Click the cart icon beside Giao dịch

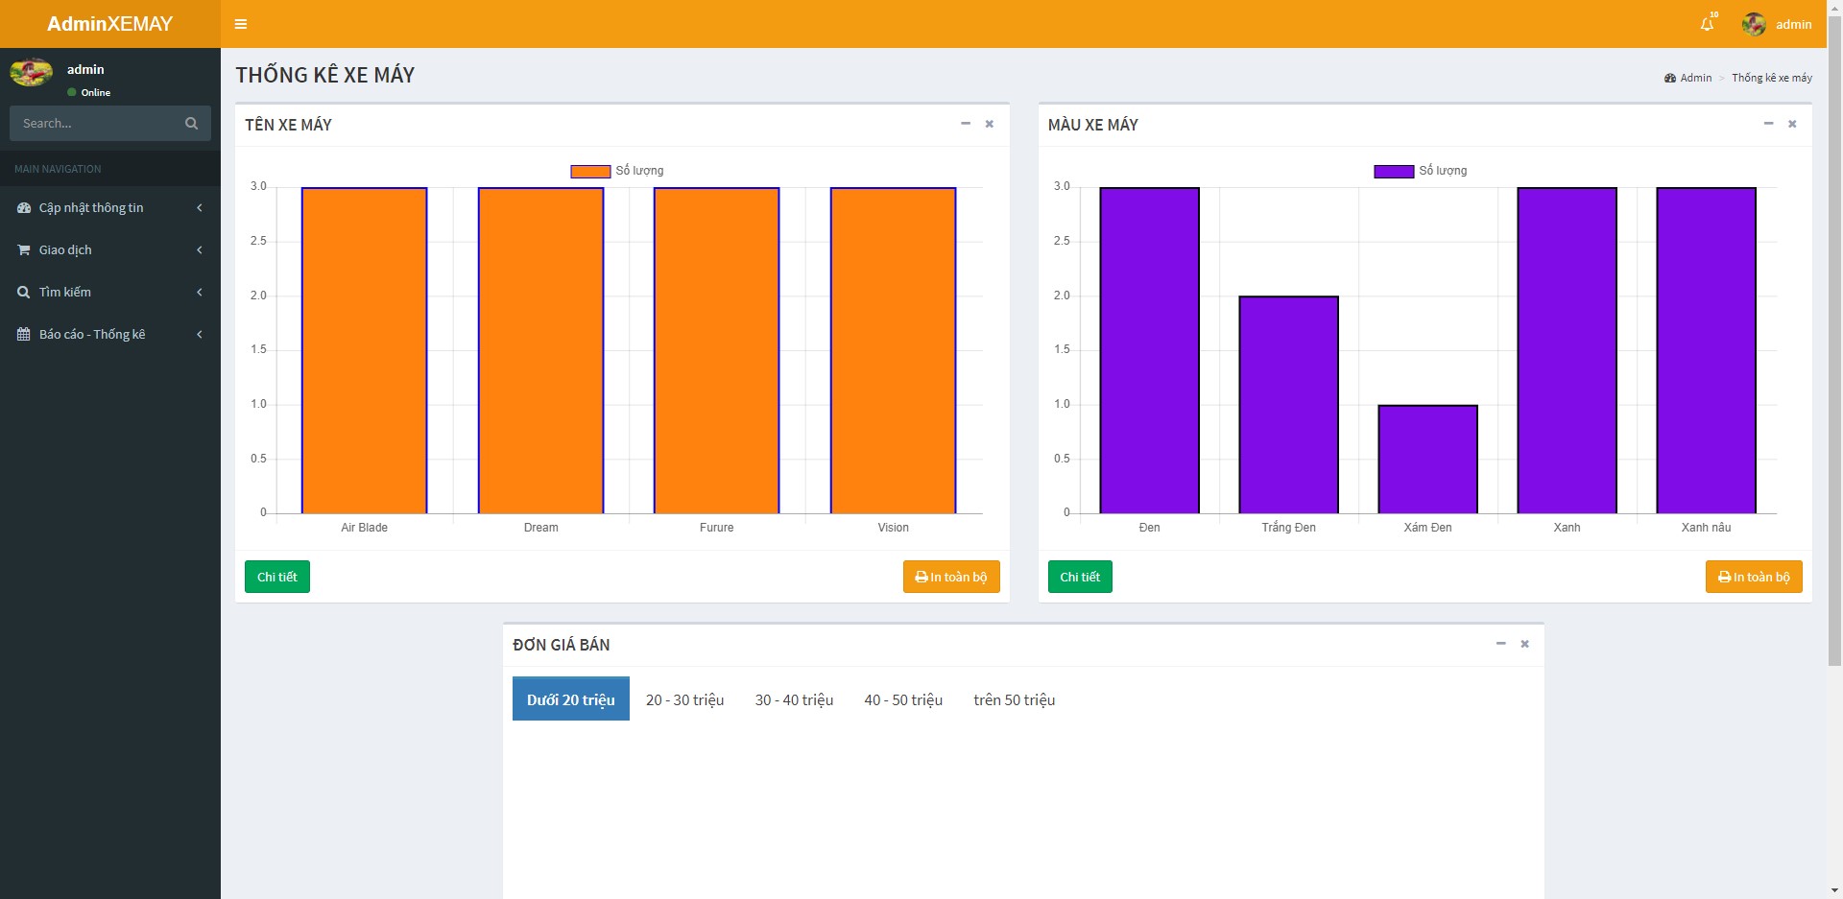(24, 249)
